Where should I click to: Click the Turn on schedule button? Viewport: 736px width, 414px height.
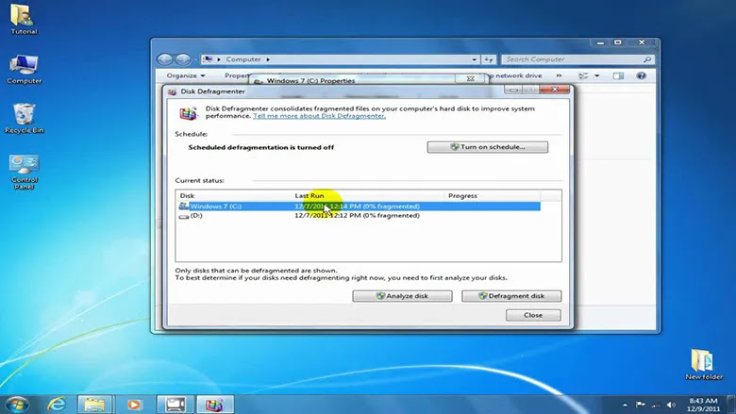tap(487, 147)
